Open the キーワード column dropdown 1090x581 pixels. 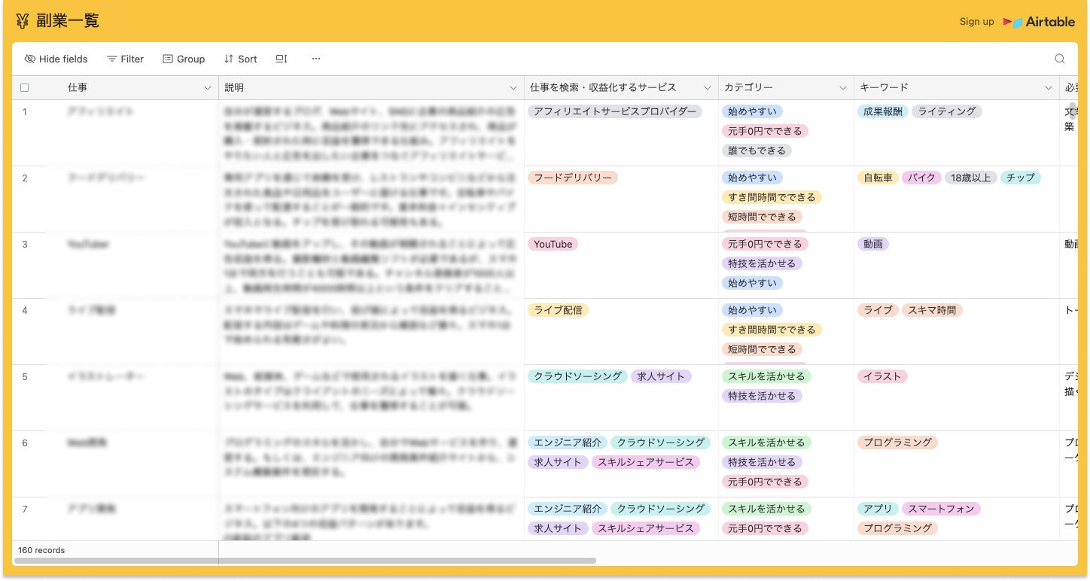click(1048, 87)
